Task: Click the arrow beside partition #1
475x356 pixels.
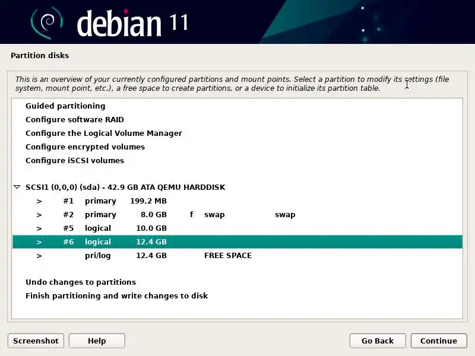Action: pos(39,201)
